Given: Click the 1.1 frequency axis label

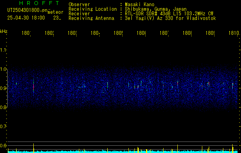Looking at the screenshot, I should click(x=3, y=50).
